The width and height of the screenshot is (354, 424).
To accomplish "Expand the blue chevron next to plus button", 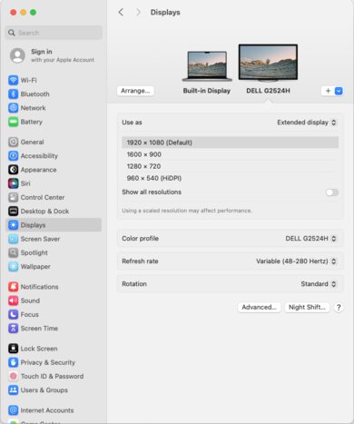I will 339,91.
